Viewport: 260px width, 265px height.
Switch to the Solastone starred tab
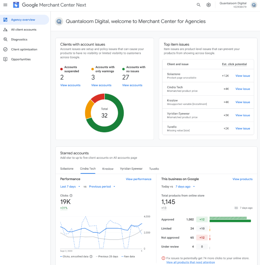point(67,169)
